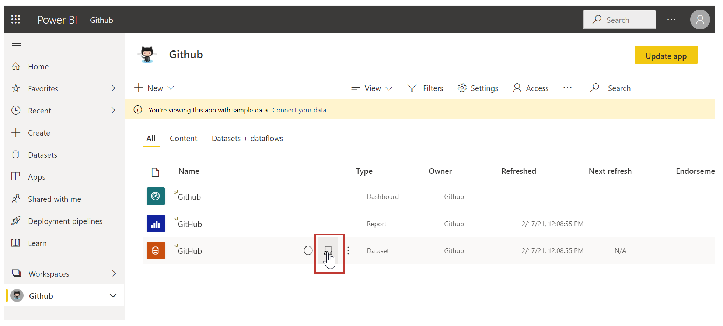The width and height of the screenshot is (723, 326).
Task: Expand the Workspaces flyout chevron
Action: 113,274
